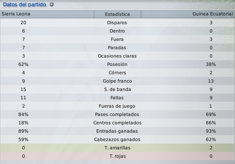
Task: Select the Estadística column header
Action: (117, 14)
